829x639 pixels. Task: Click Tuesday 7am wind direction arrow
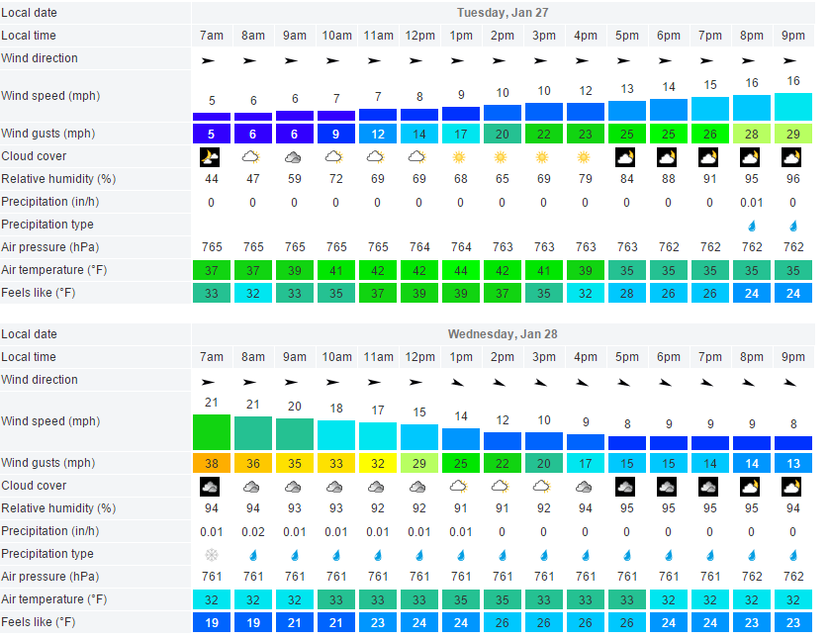pos(211,60)
